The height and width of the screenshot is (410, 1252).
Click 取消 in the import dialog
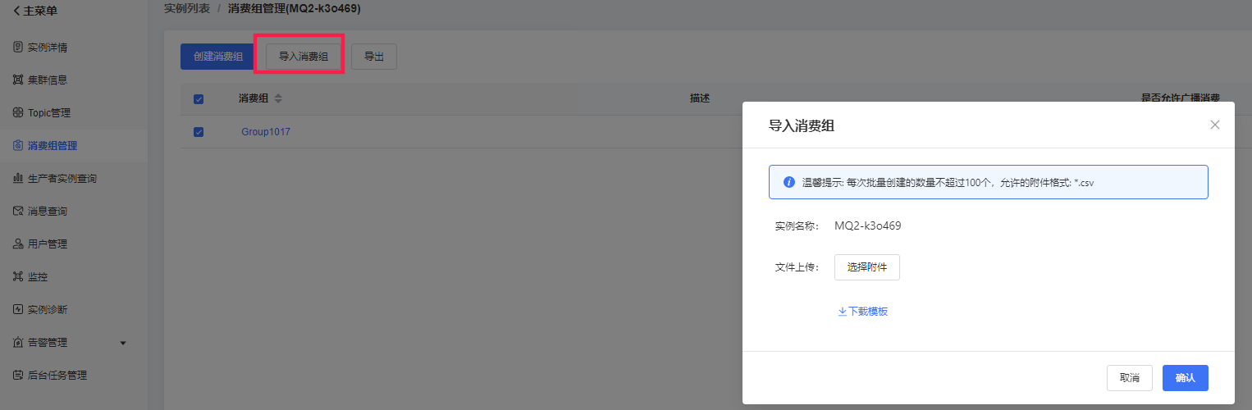click(x=1130, y=378)
